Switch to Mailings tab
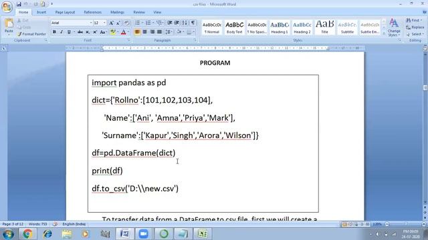428x240 pixels. coord(117,12)
